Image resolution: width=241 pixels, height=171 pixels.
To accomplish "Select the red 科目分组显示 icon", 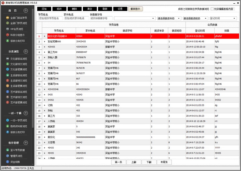I will pos(7,35).
